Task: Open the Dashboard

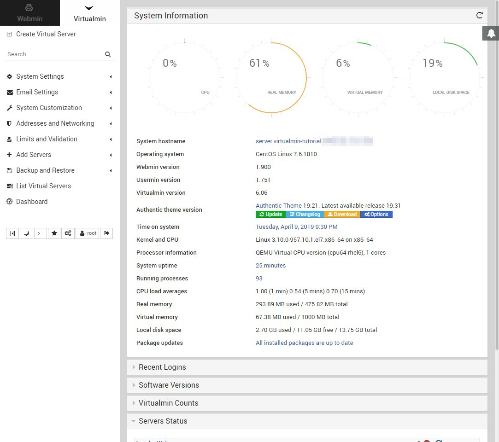Action: click(32, 202)
